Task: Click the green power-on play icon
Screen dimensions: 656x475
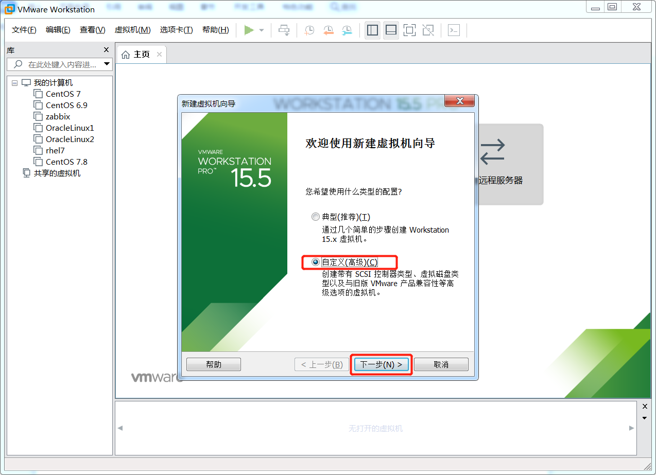Action: coord(249,30)
